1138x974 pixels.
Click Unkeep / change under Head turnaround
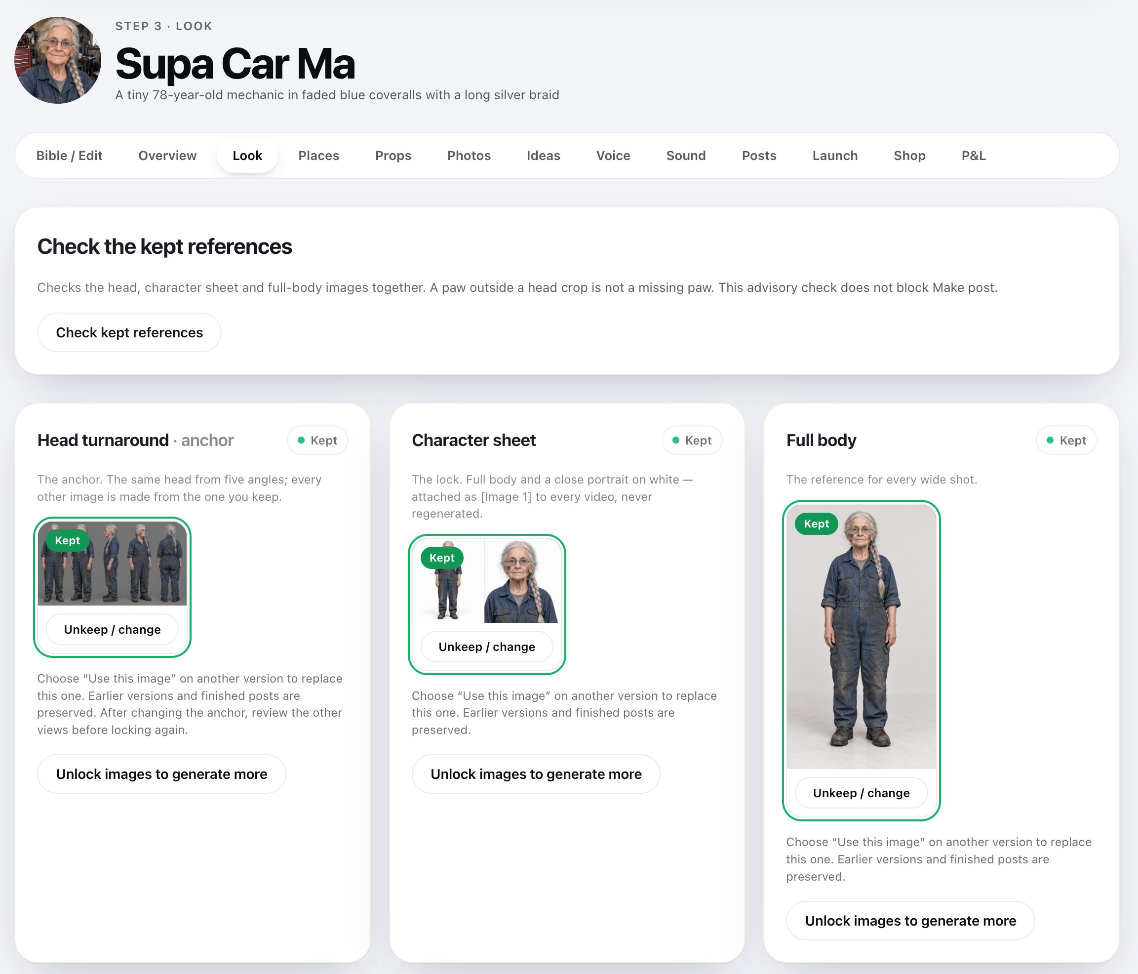[x=112, y=630]
